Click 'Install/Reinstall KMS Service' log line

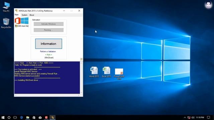(27, 72)
